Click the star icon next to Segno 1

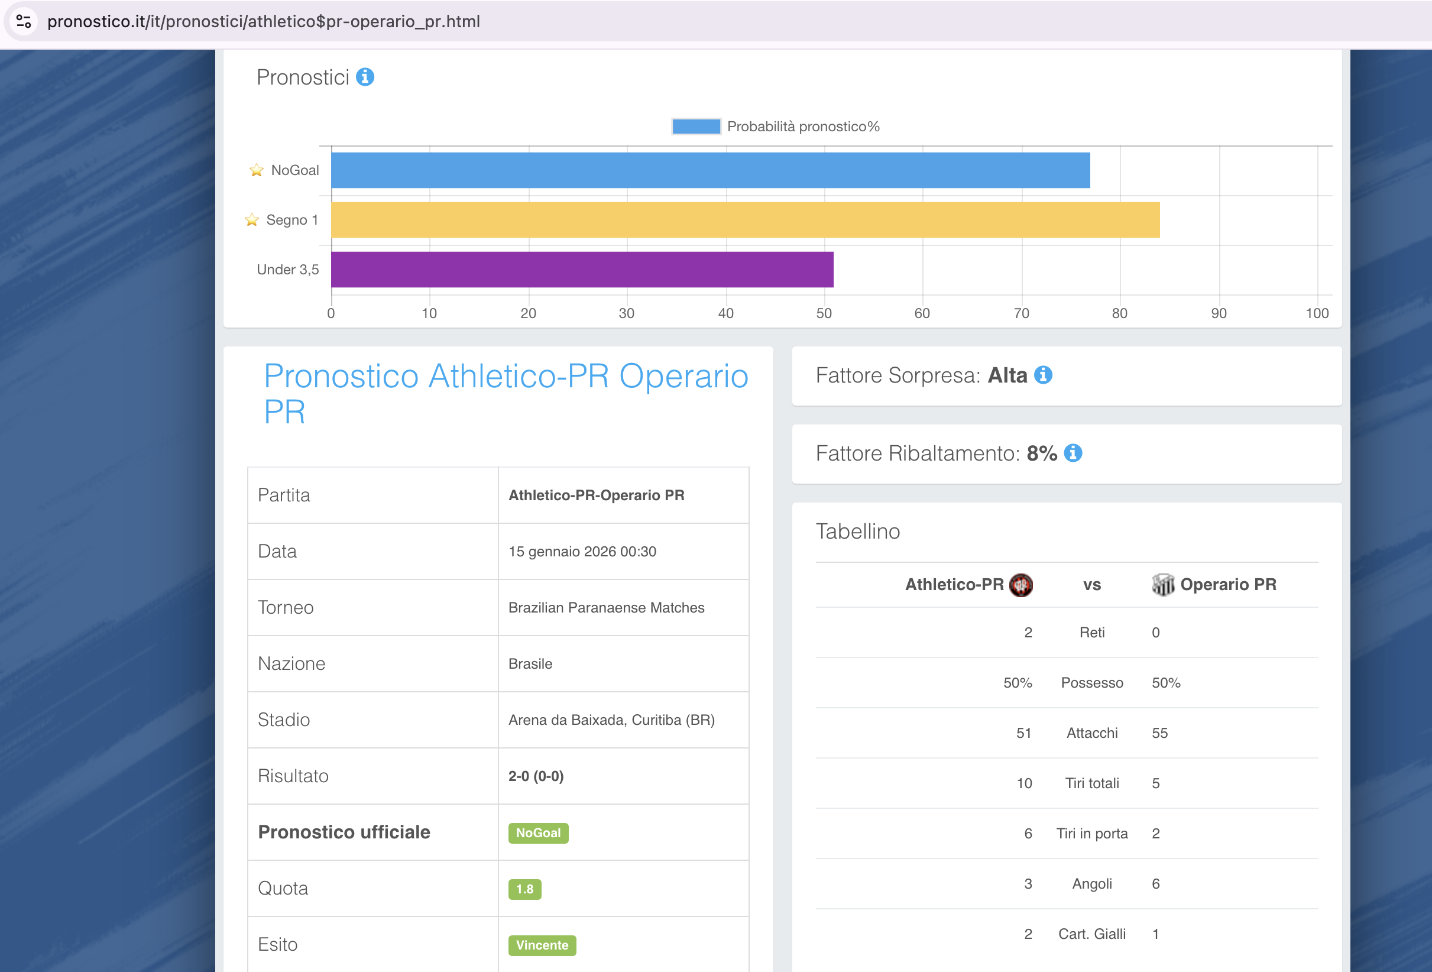251,220
